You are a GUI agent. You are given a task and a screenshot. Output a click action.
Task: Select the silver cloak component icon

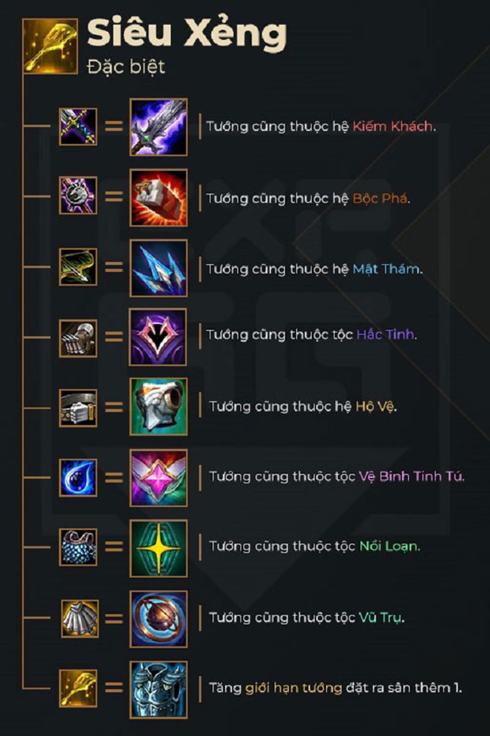click(x=79, y=618)
